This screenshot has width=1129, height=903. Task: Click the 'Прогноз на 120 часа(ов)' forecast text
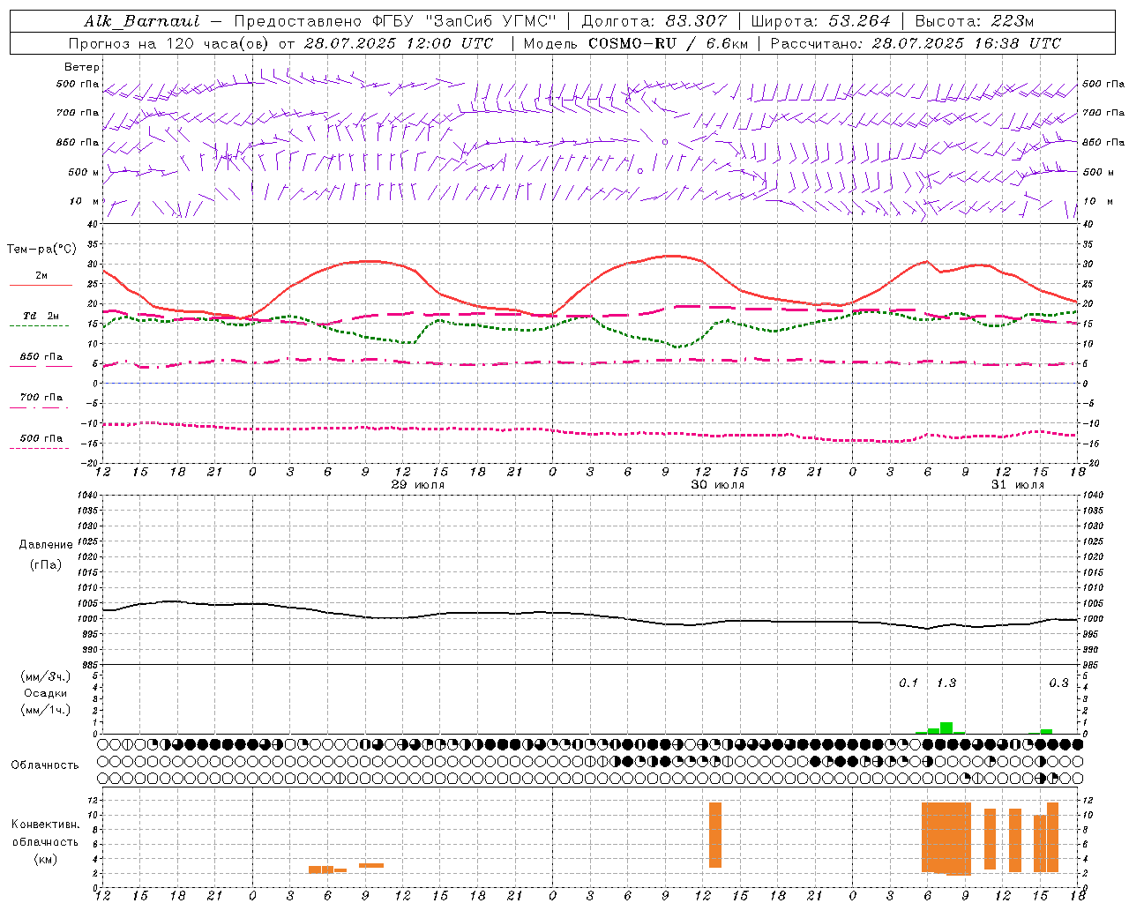pos(169,43)
